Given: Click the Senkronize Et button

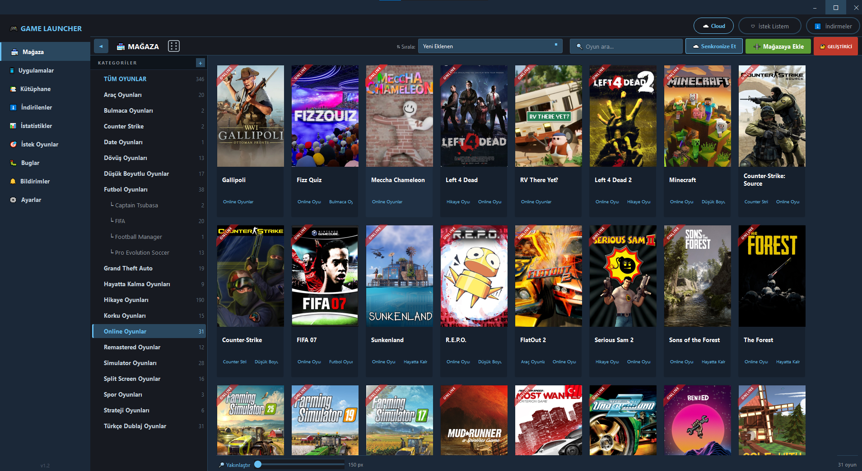Looking at the screenshot, I should [x=714, y=46].
